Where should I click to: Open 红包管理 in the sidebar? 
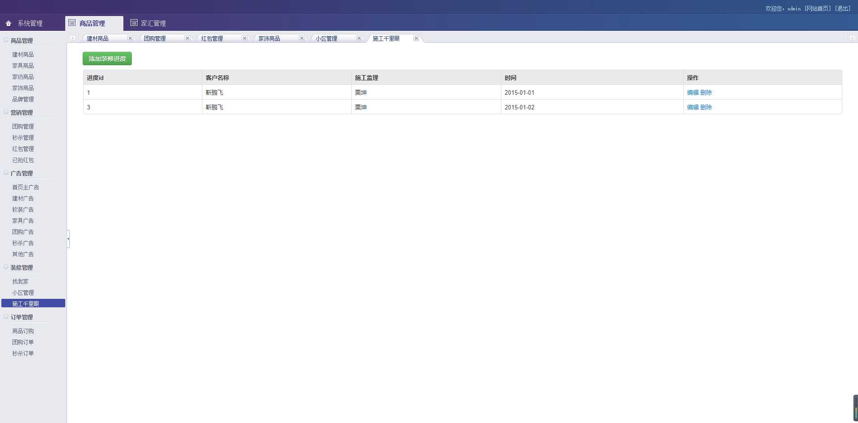(23, 149)
